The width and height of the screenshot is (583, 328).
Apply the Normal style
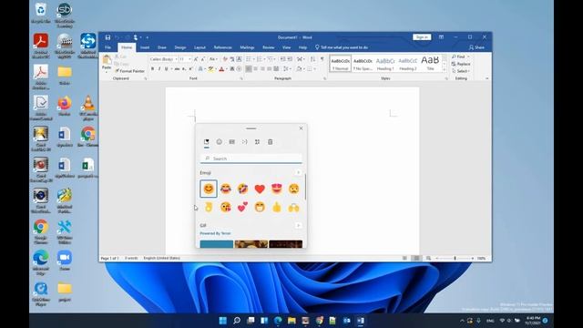pos(340,64)
